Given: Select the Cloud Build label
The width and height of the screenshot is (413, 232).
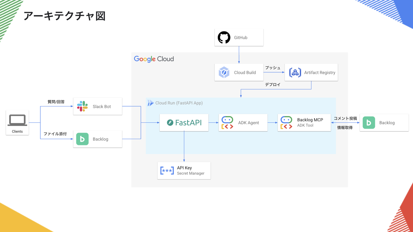Looking at the screenshot, I should click(x=245, y=73).
